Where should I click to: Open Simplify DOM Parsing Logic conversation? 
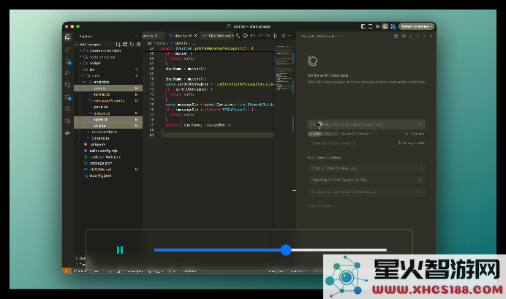(366, 168)
